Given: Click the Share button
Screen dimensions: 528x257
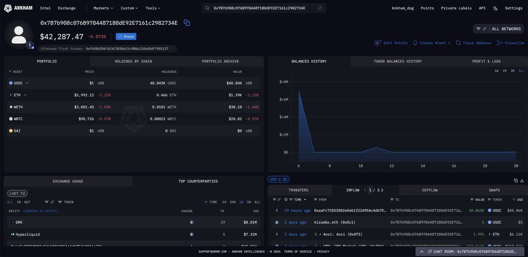Looking at the screenshot, I should click(125, 37).
